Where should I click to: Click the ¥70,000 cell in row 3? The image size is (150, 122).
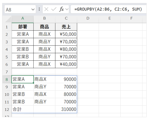(66, 42)
